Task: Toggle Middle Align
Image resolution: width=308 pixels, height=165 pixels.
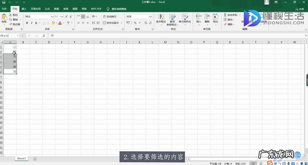Action: [x=83, y=17]
